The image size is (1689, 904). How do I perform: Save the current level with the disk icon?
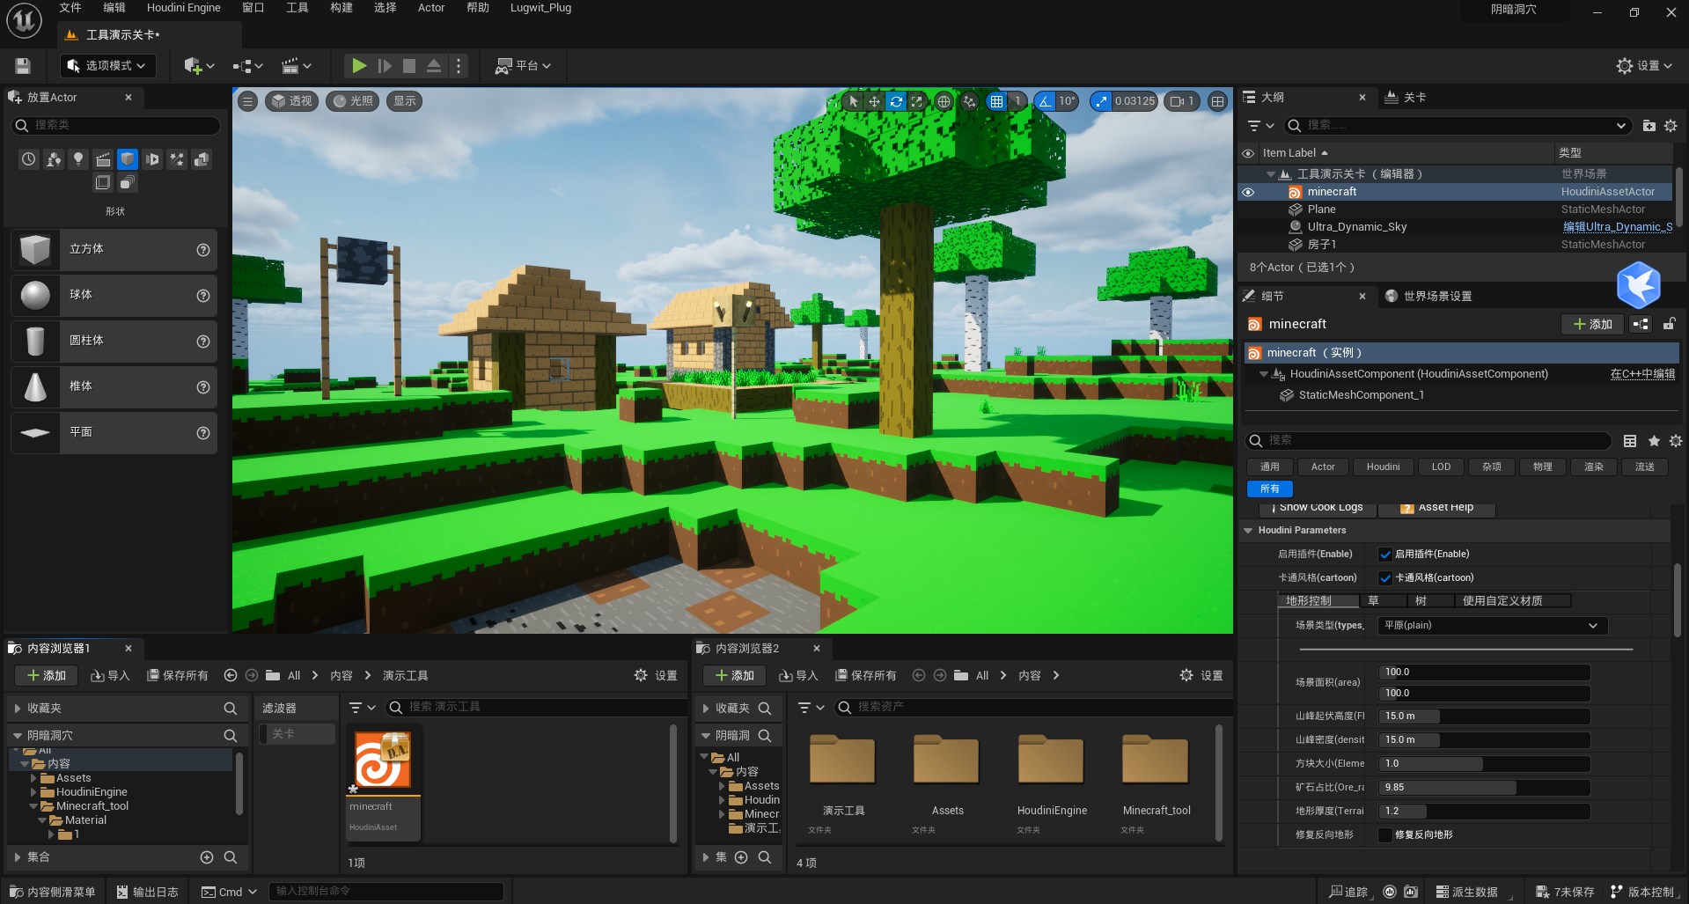point(23,66)
